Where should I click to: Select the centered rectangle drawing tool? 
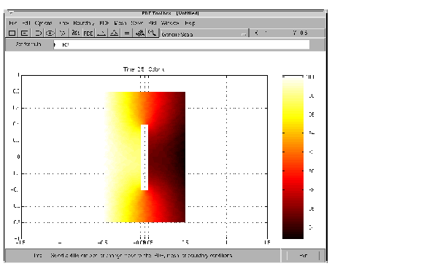point(24,33)
